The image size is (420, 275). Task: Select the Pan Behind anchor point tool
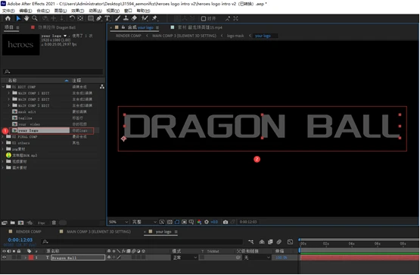80,18
